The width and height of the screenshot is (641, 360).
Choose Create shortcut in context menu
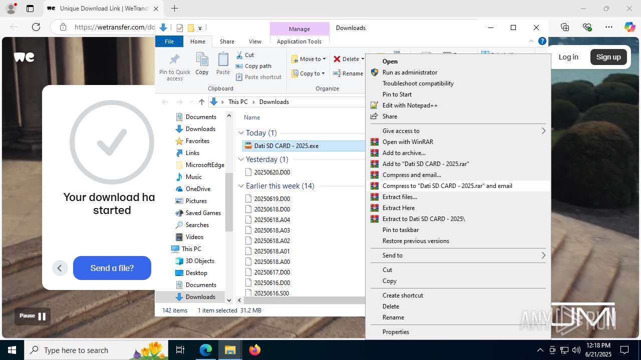(x=458, y=295)
